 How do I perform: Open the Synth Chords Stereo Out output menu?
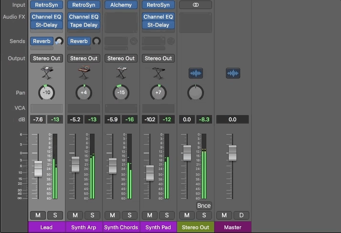tap(121, 58)
